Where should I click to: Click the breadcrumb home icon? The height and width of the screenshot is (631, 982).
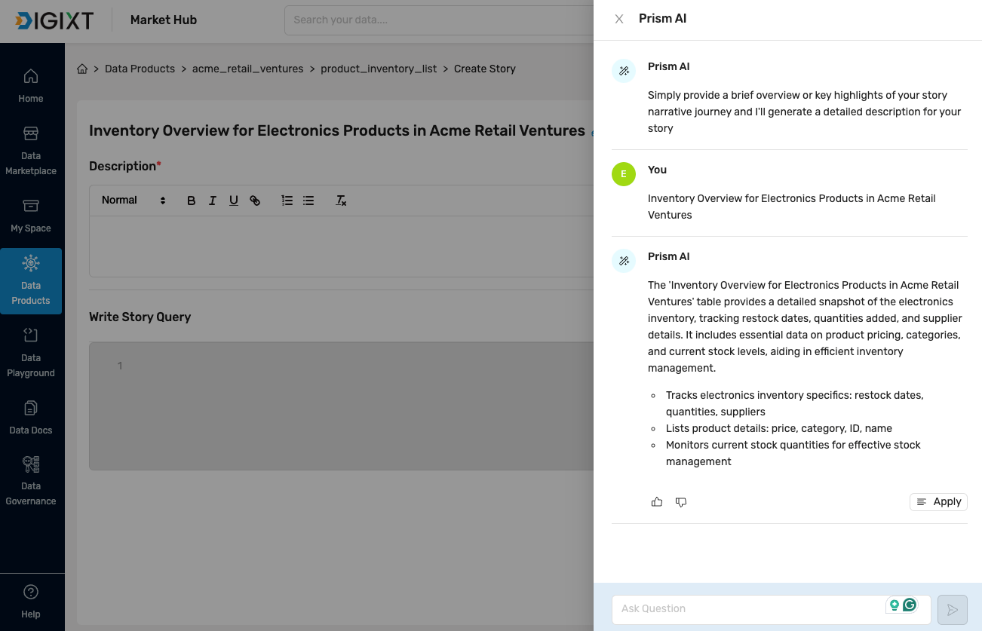pos(82,69)
